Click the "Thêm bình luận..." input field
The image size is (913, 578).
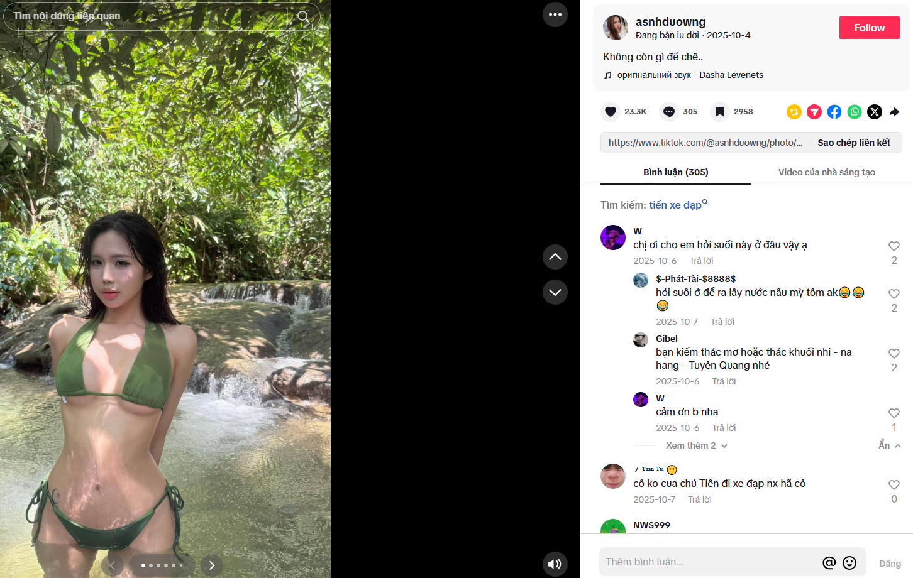click(x=707, y=562)
